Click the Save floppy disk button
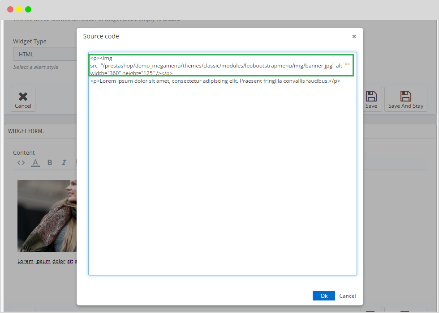This screenshot has height=313, width=439. tap(371, 99)
